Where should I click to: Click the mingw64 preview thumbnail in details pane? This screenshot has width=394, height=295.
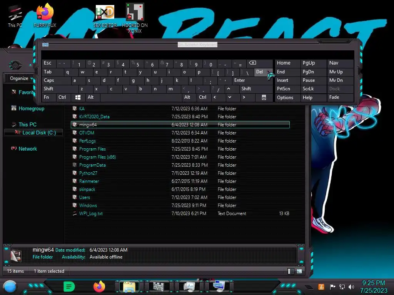[16, 255]
